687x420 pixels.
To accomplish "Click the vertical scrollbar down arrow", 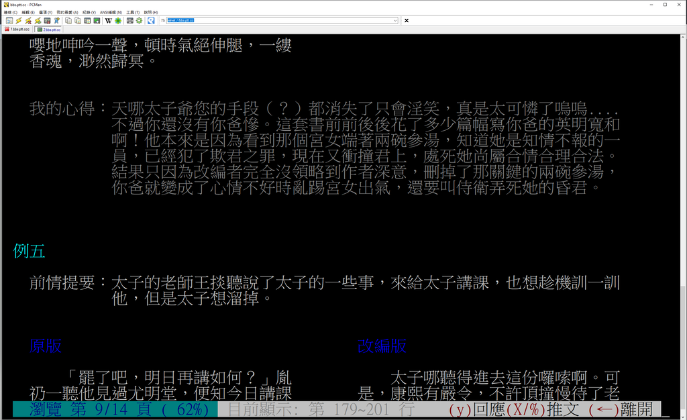I will click(683, 416).
